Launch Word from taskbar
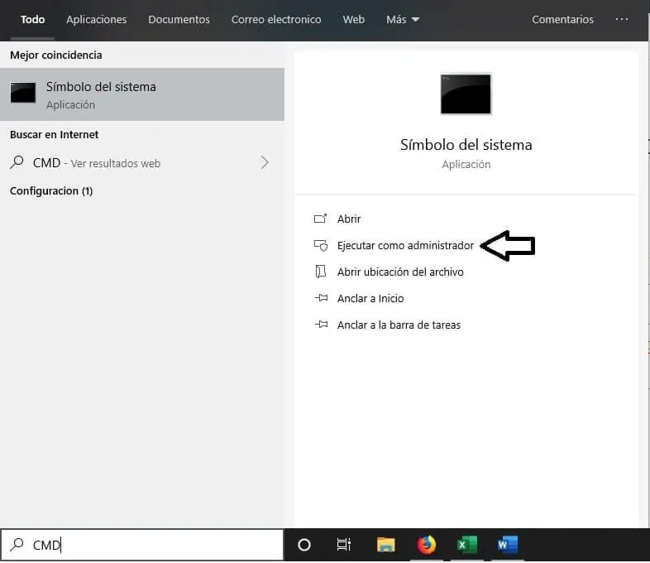The height and width of the screenshot is (563, 650). click(x=508, y=545)
